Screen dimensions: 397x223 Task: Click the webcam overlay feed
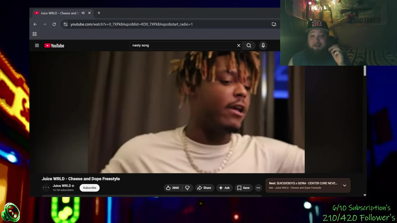click(338, 33)
